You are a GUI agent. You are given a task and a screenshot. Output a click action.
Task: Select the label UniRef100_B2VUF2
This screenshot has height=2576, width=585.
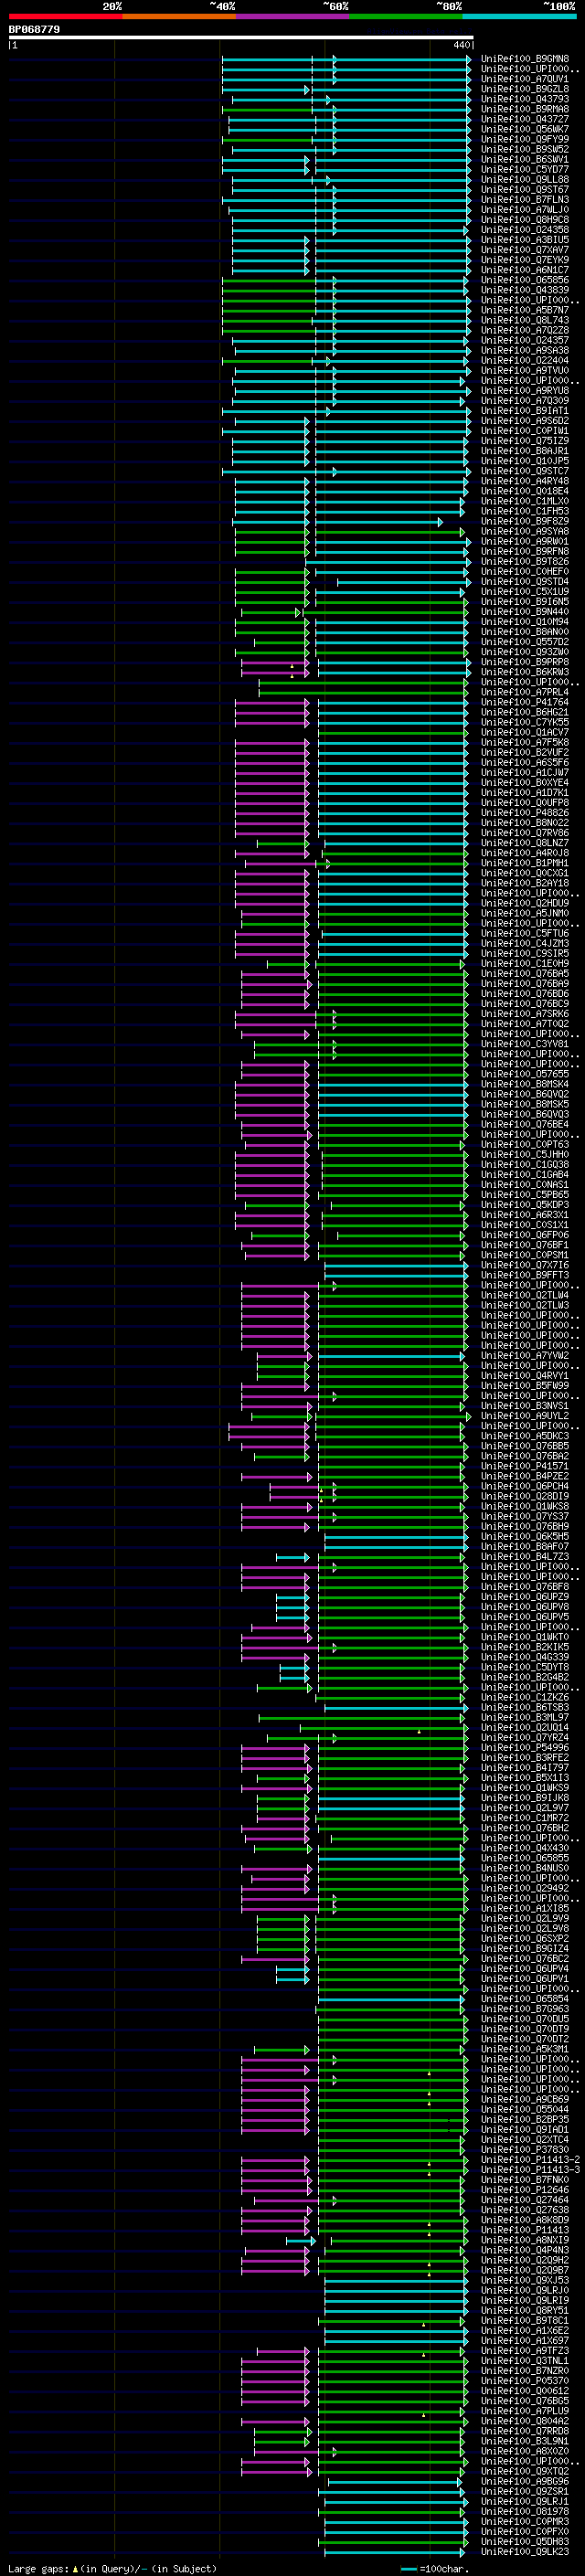(525, 752)
